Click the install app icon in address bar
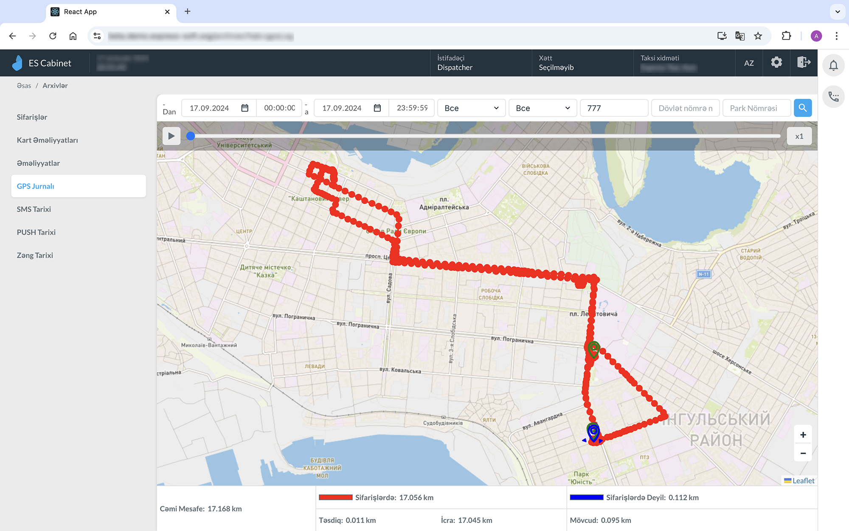Screen dimensions: 849x531 722,36
